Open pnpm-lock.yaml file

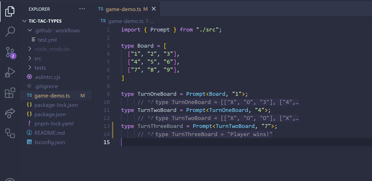pos(54,123)
